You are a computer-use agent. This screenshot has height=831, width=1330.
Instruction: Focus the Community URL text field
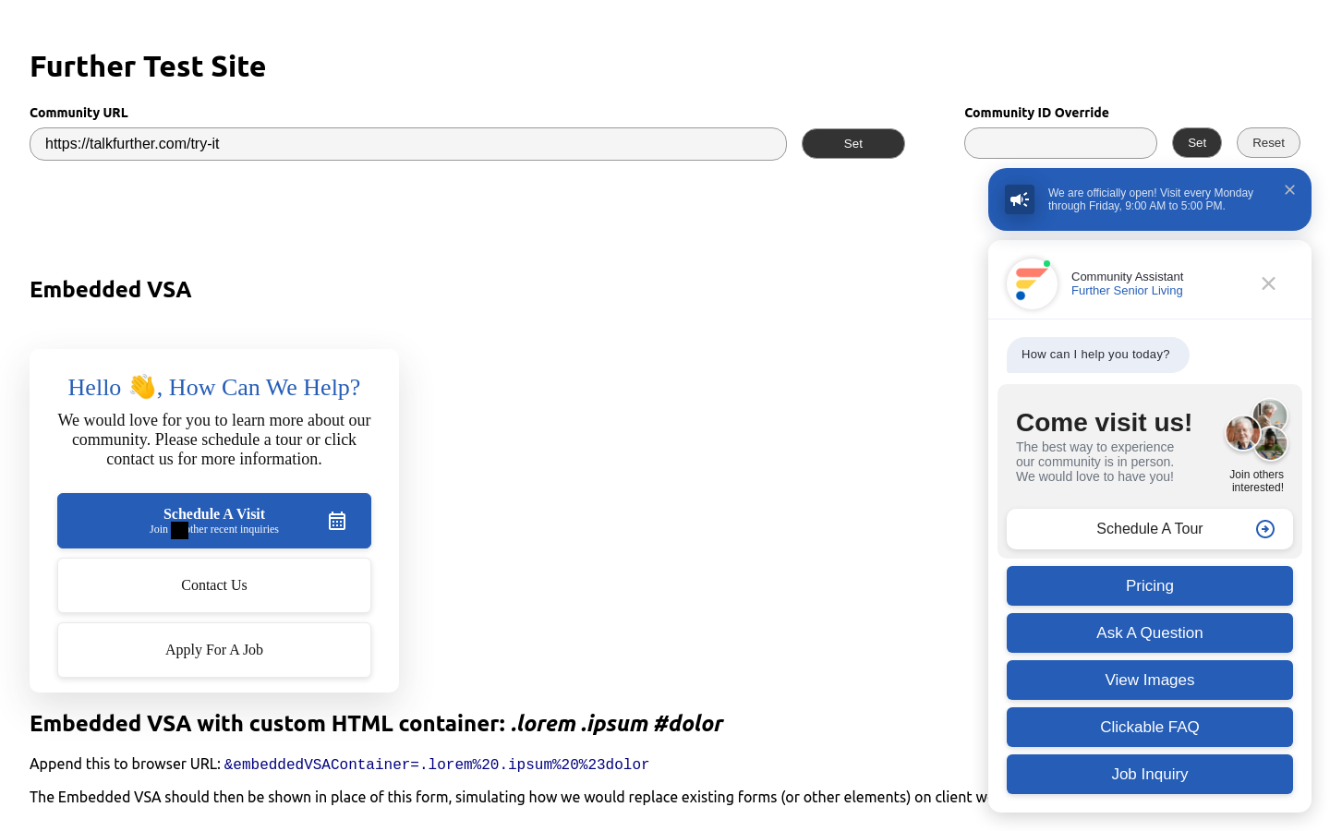407,144
